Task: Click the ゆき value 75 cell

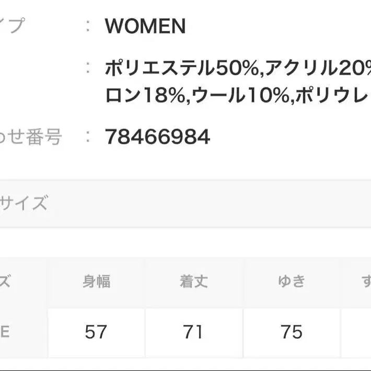Action: click(291, 331)
